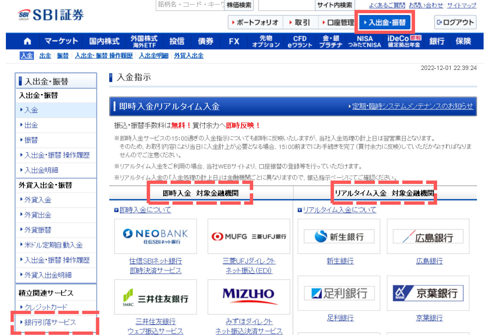Open FX in the navigation bar
Image resolution: width=489 pixels, height=335 pixels.
[x=234, y=41]
